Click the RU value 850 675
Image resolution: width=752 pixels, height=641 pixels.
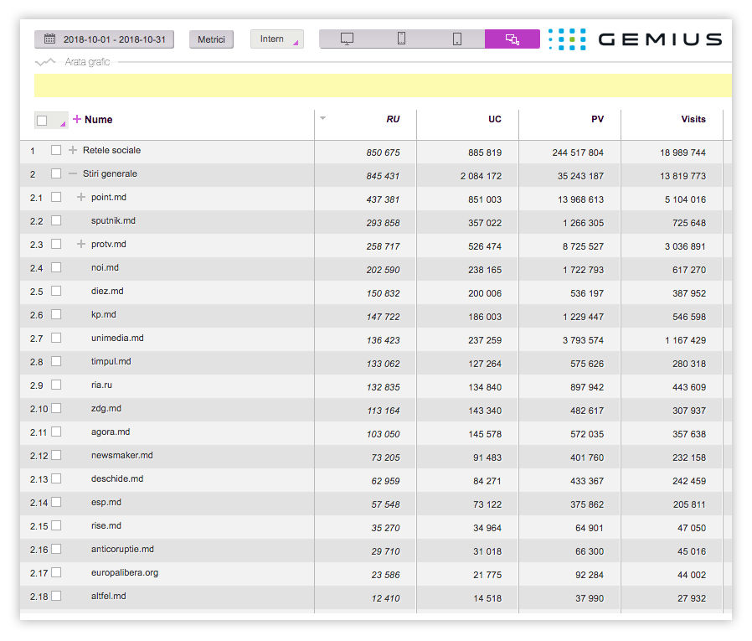383,152
